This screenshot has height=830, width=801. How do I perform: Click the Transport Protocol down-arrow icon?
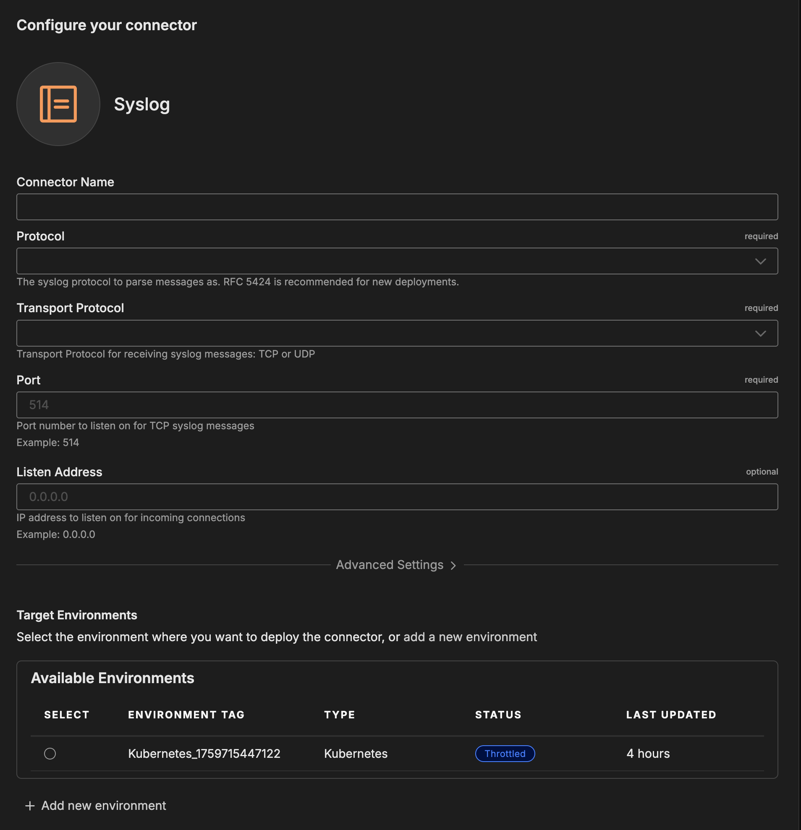point(760,333)
